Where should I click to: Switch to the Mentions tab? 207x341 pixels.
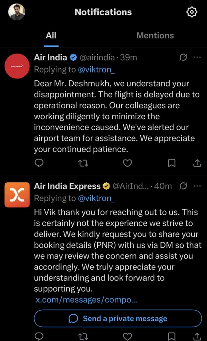[155, 35]
